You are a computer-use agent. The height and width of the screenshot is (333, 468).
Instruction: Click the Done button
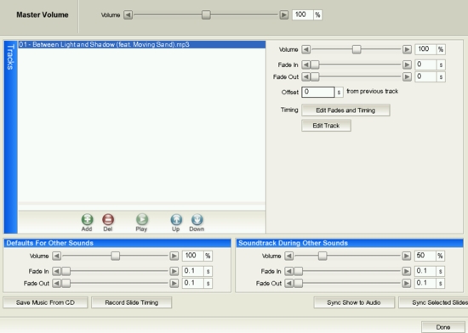pyautogui.click(x=443, y=327)
